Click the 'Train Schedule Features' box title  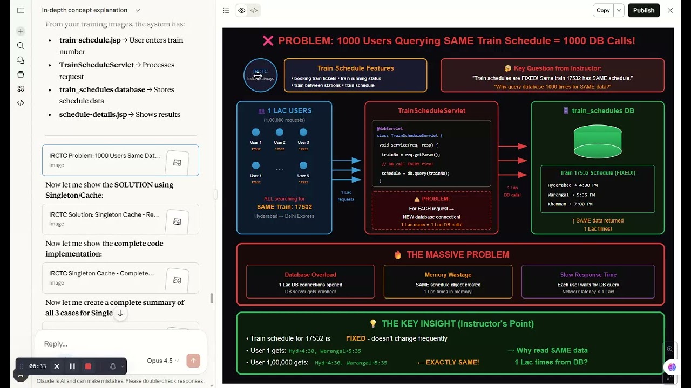pyautogui.click(x=356, y=68)
